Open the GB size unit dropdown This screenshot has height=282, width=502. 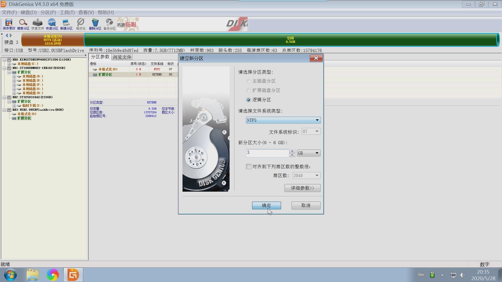click(x=317, y=153)
